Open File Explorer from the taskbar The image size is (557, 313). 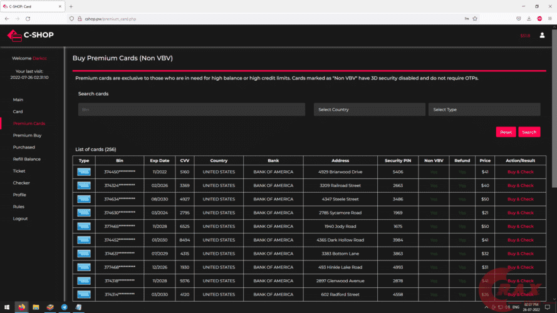tap(36, 307)
